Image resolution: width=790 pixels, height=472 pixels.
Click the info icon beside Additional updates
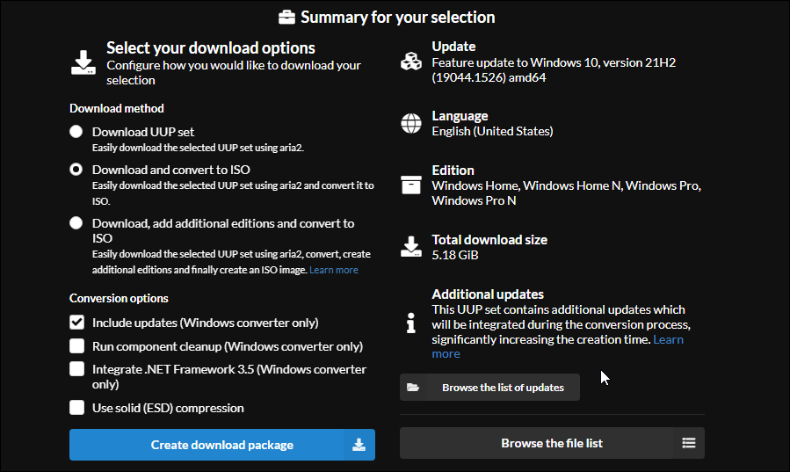pos(411,323)
